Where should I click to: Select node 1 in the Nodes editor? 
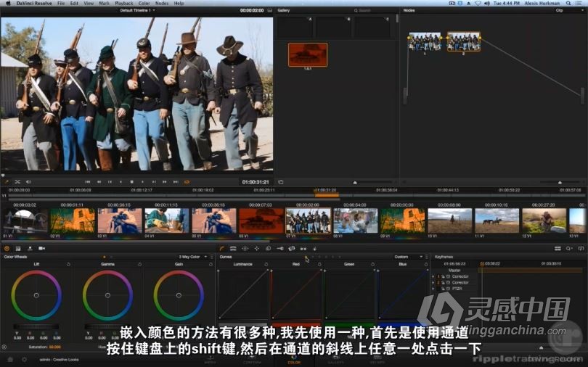click(425, 41)
